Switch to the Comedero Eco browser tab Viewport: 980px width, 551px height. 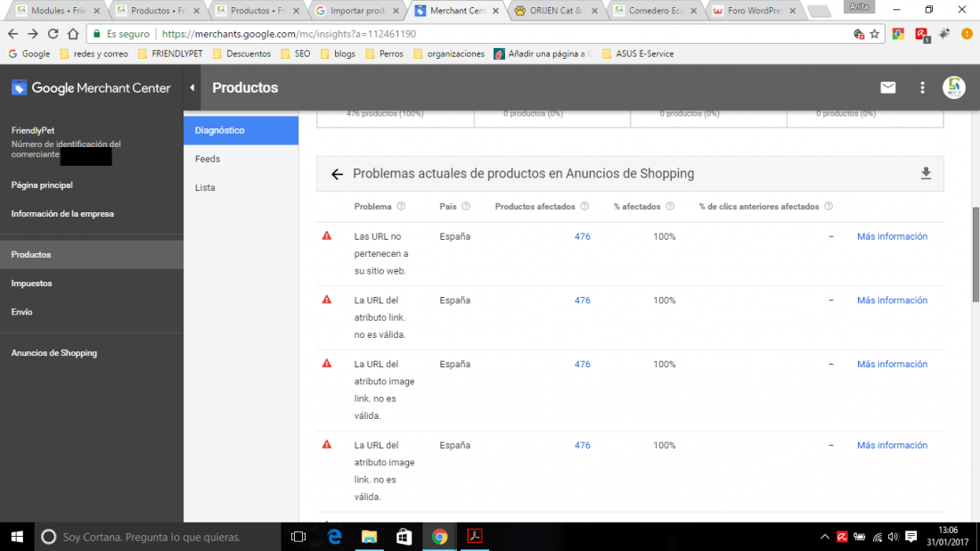coord(656,11)
